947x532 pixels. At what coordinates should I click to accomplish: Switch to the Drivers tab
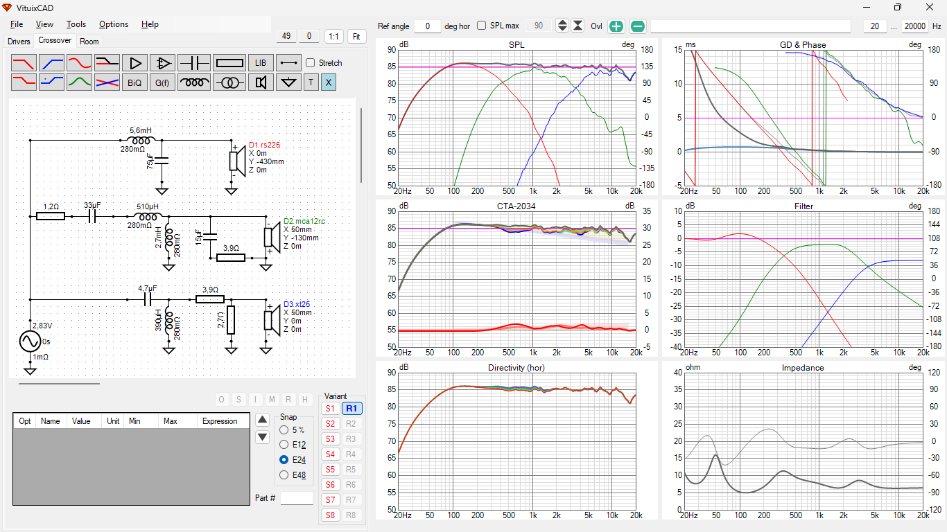(19, 42)
